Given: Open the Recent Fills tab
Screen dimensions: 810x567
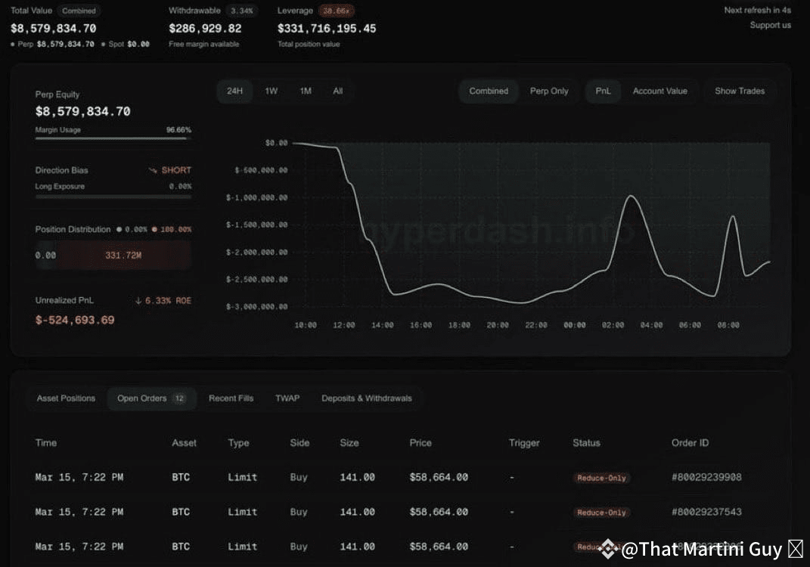Looking at the screenshot, I should coord(231,398).
